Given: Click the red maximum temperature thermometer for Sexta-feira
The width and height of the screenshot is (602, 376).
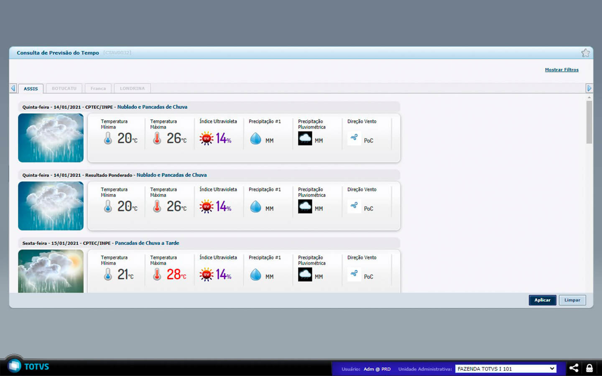Looking at the screenshot, I should 157,274.
